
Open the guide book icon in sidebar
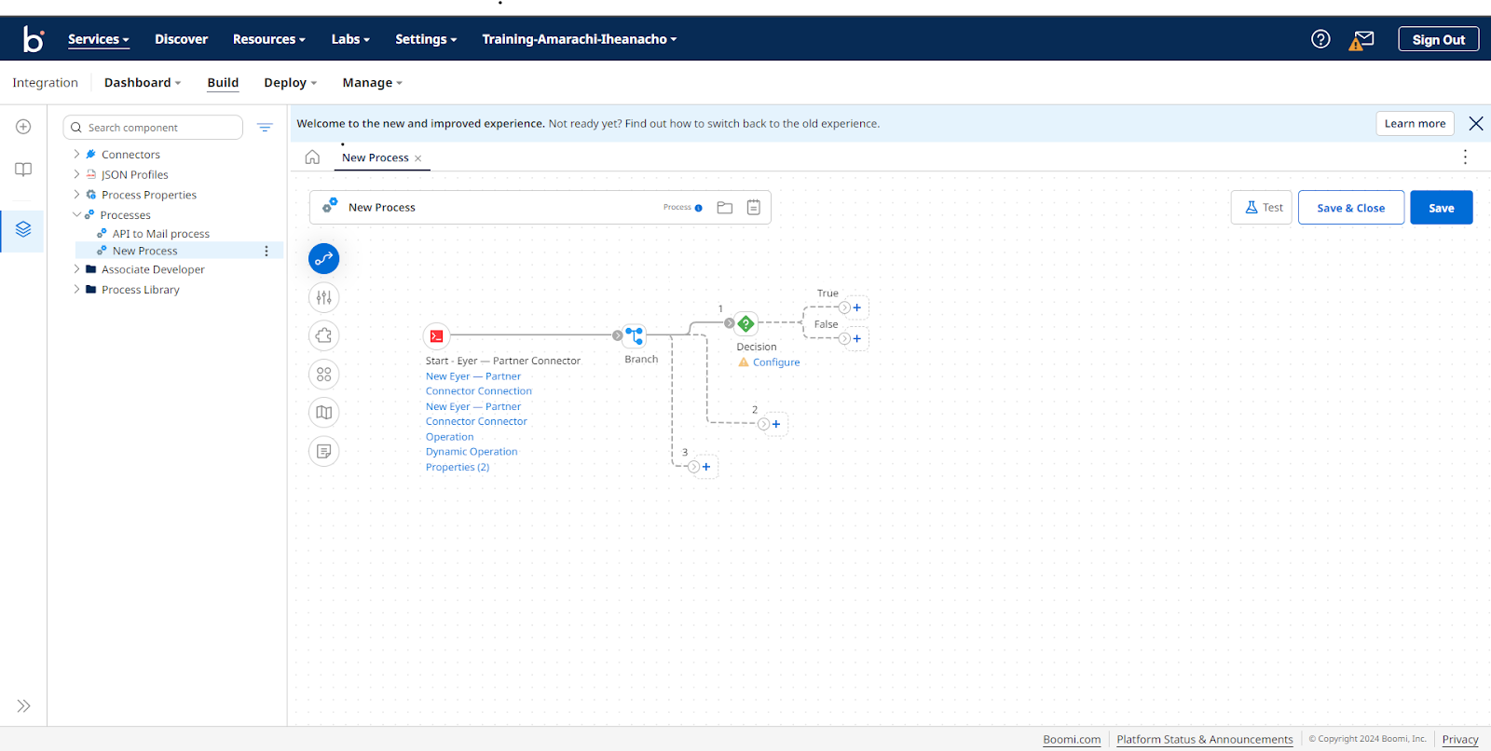[x=23, y=170]
